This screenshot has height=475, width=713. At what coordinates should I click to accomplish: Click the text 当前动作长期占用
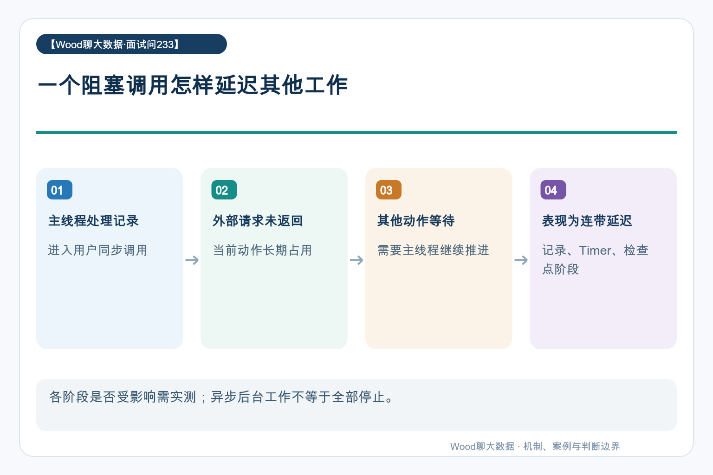point(262,250)
